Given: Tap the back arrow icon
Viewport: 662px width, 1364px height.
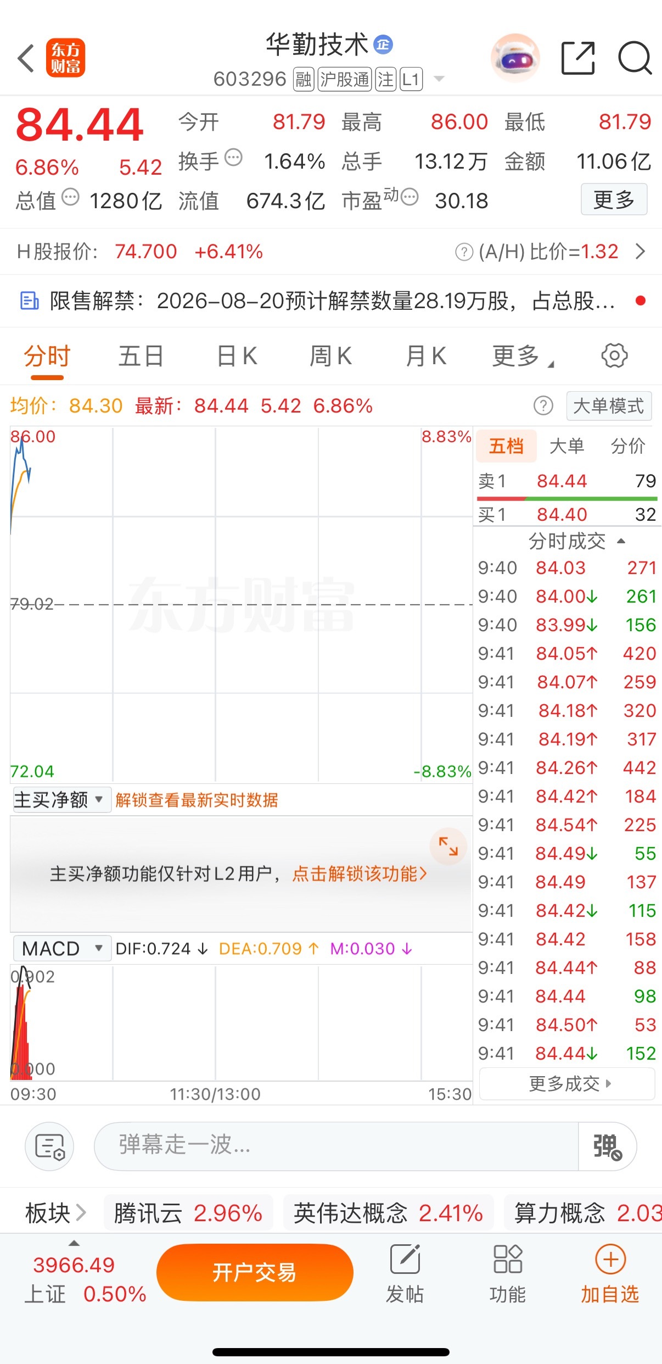Looking at the screenshot, I should [26, 58].
